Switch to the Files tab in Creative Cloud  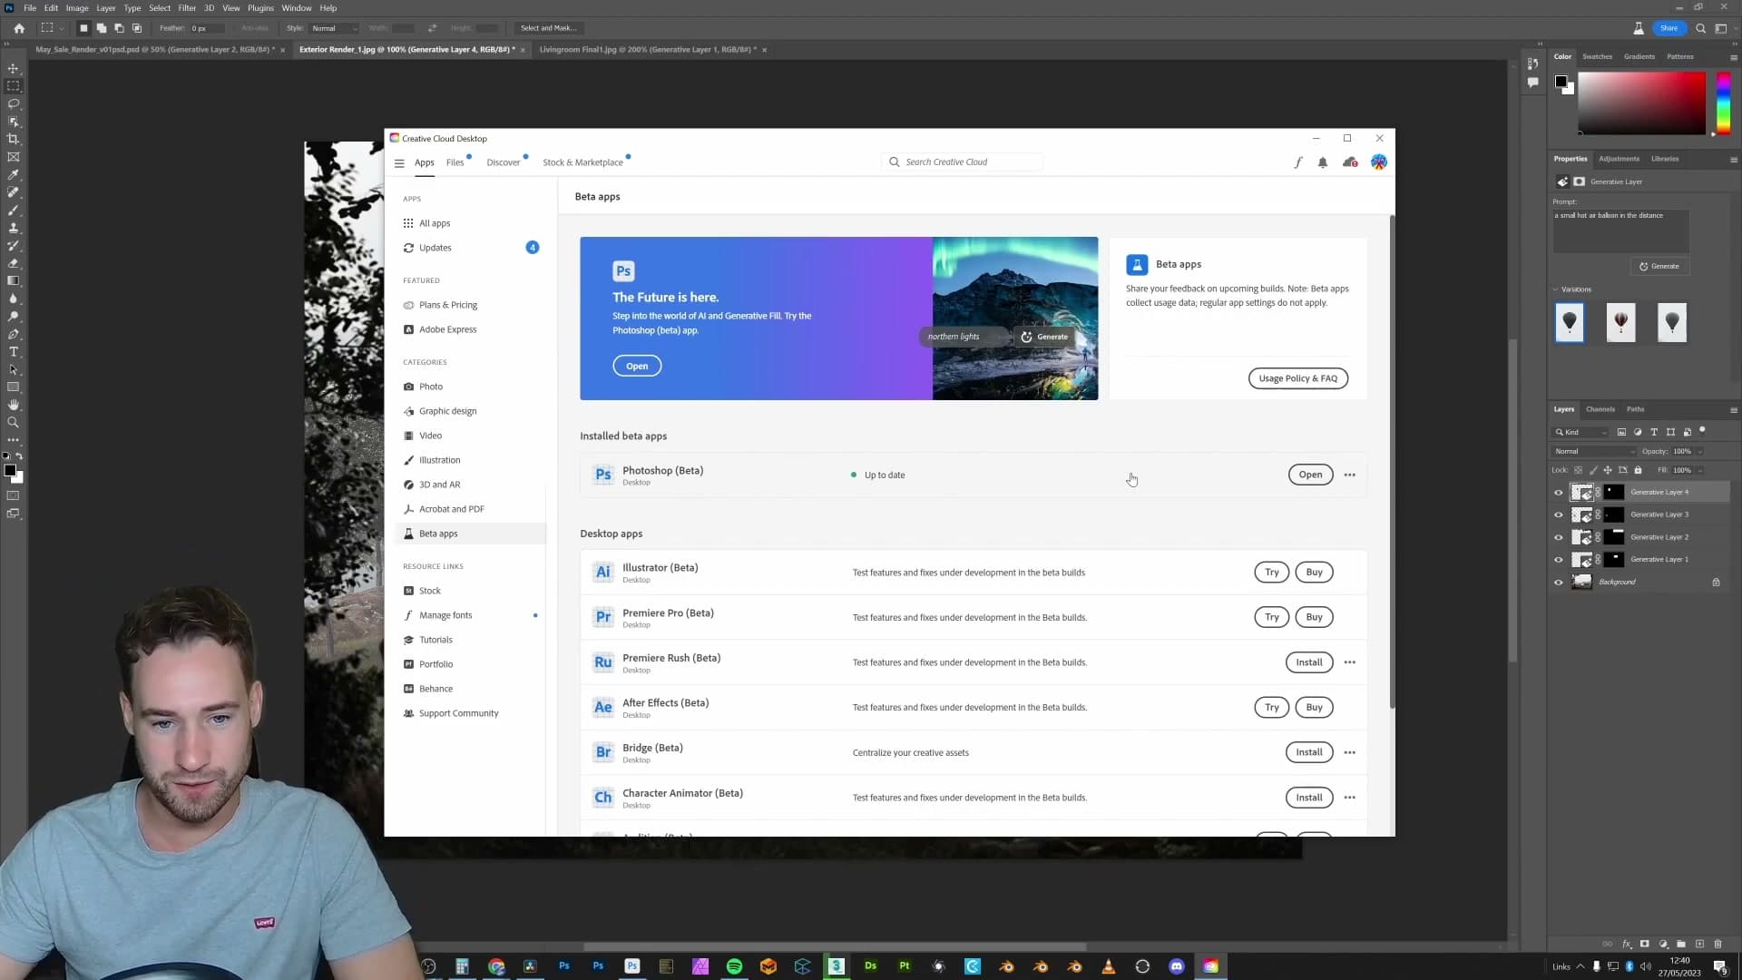[455, 162]
